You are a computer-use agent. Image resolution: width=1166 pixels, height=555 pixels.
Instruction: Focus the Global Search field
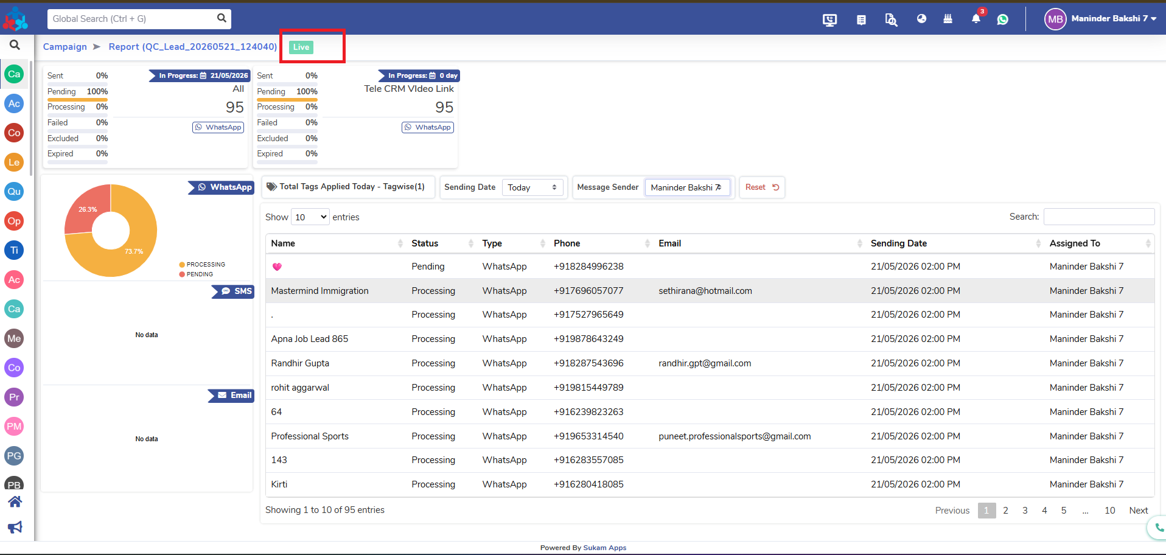[x=139, y=19]
